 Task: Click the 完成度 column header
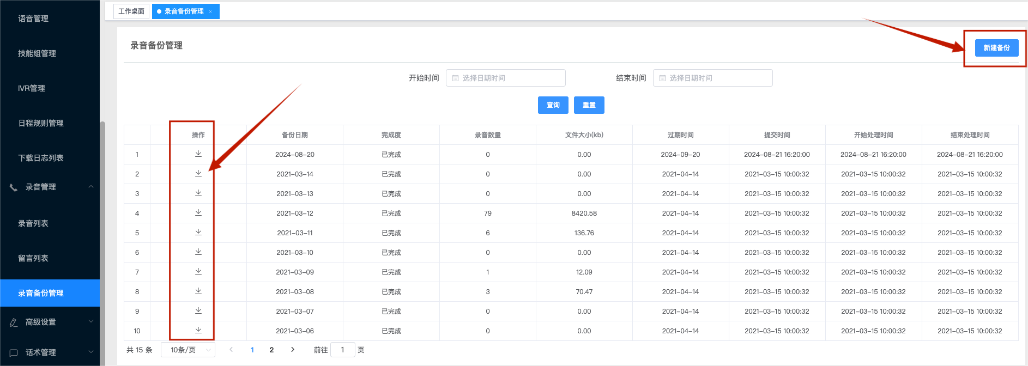pos(391,135)
